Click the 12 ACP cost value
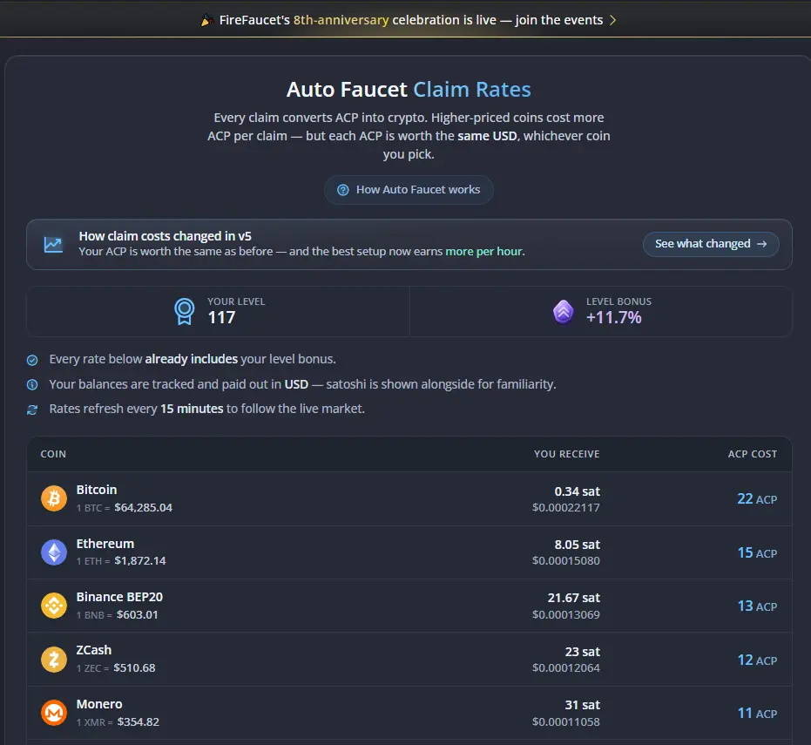 [x=757, y=660]
